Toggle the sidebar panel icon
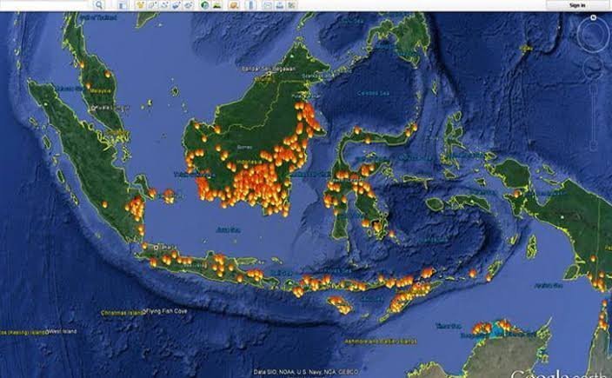The width and height of the screenshot is (612, 378). click(x=123, y=5)
